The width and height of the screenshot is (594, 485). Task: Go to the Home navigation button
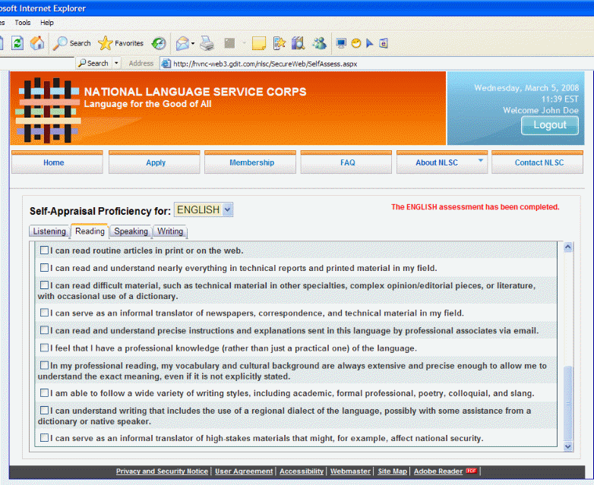(57, 162)
